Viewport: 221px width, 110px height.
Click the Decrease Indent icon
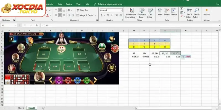pos(69,15)
